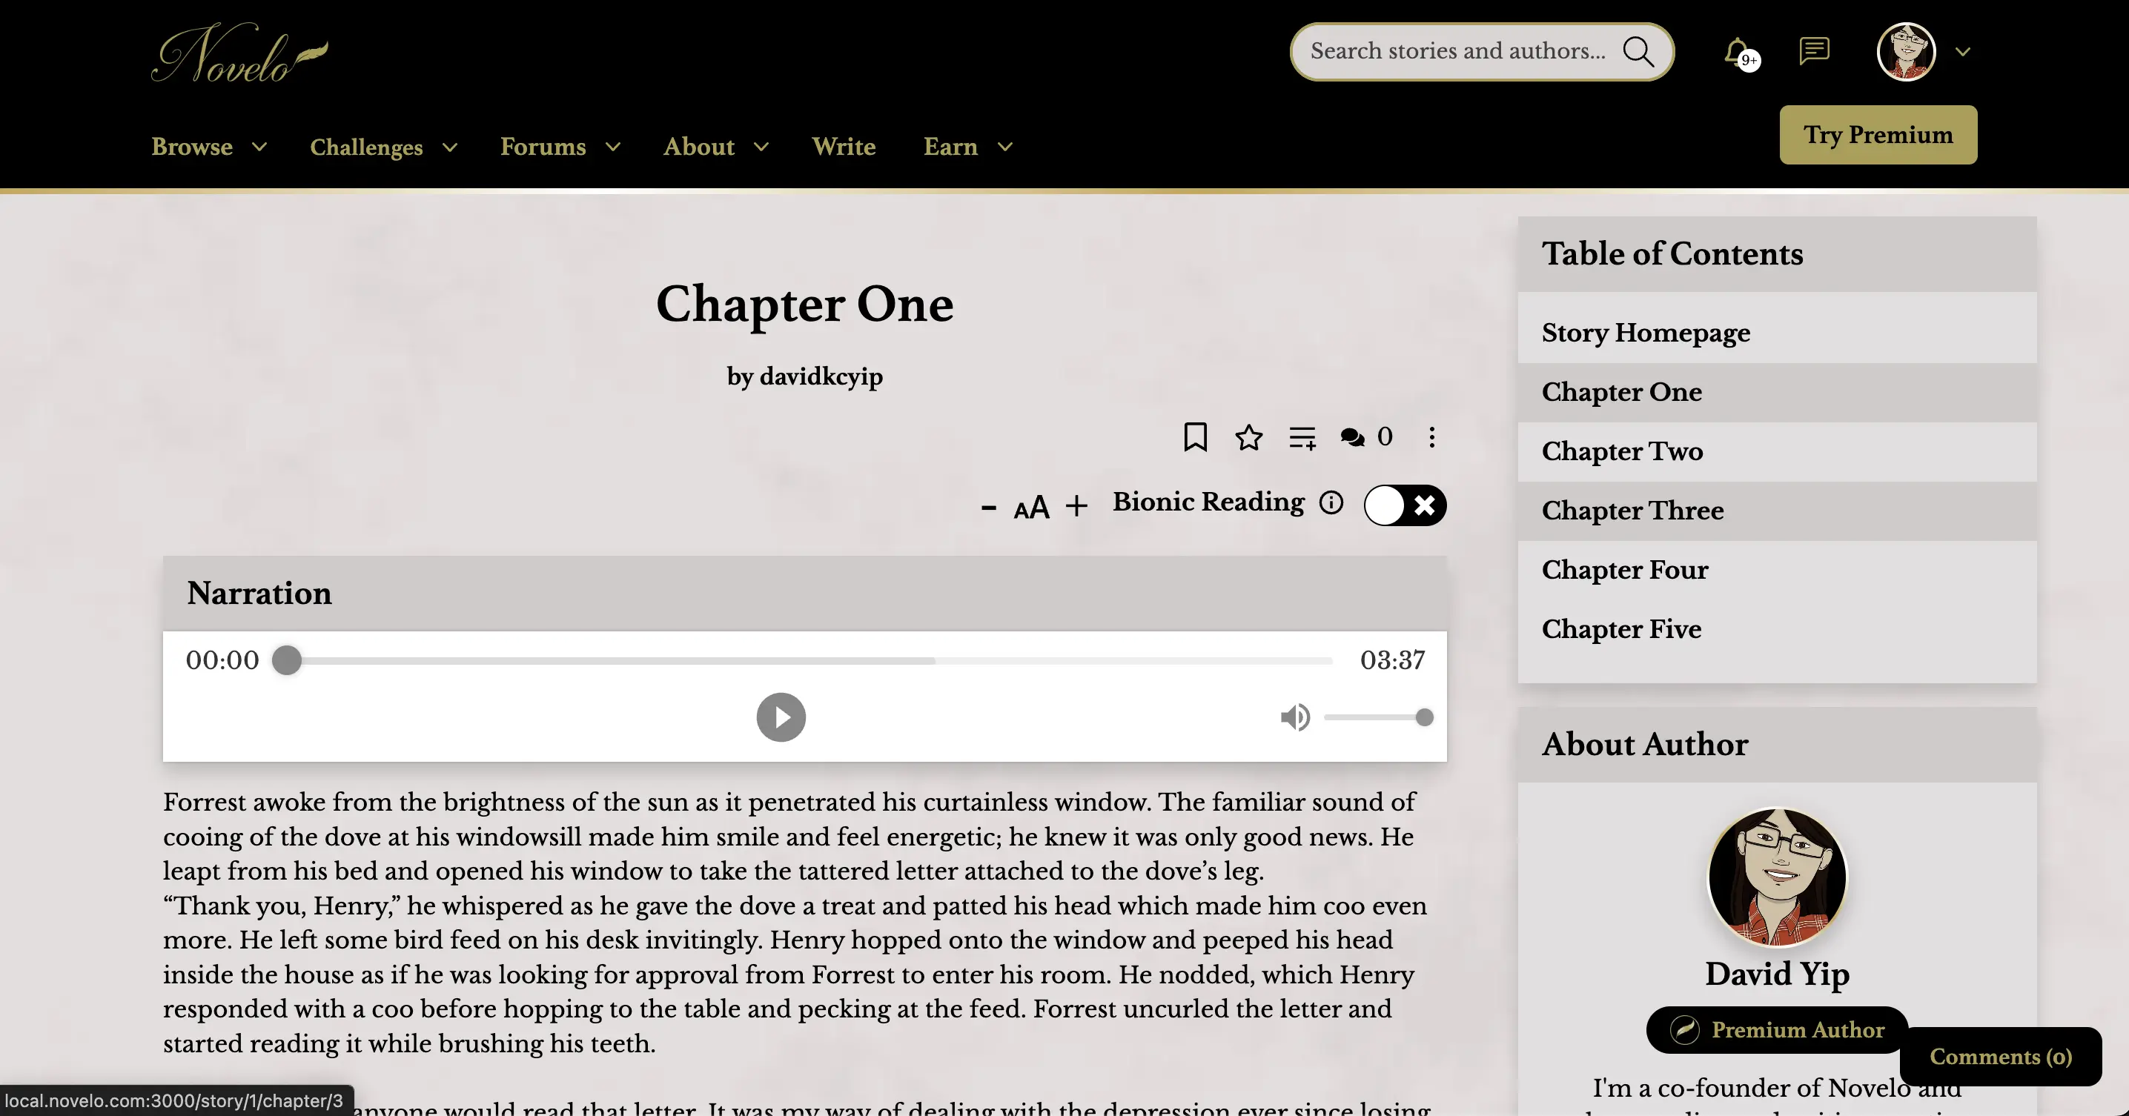Click the bookmark icon to save chapter

(x=1196, y=435)
